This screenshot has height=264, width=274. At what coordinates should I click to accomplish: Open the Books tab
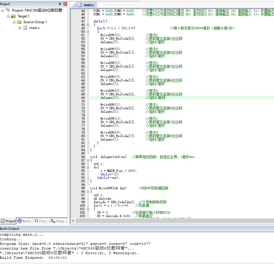(x=24, y=221)
